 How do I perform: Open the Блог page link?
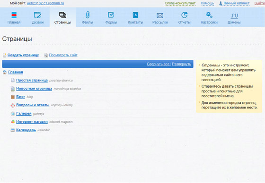click(x=21, y=97)
